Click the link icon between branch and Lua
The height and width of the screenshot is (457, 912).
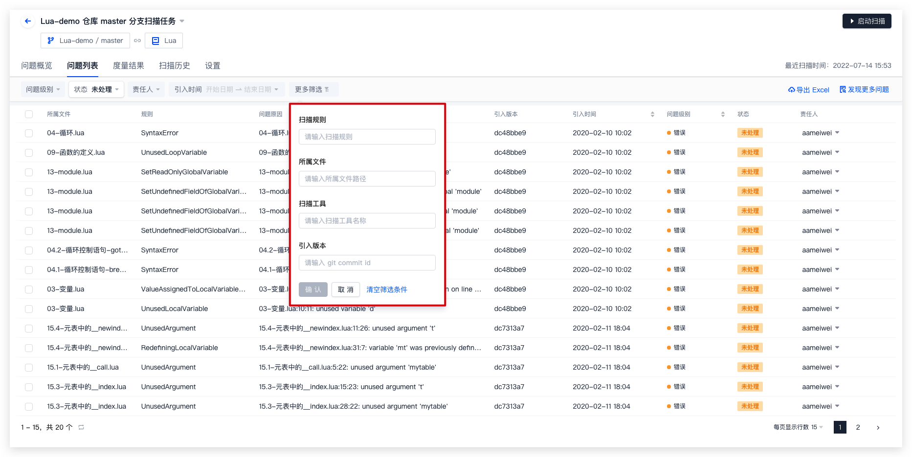click(137, 41)
